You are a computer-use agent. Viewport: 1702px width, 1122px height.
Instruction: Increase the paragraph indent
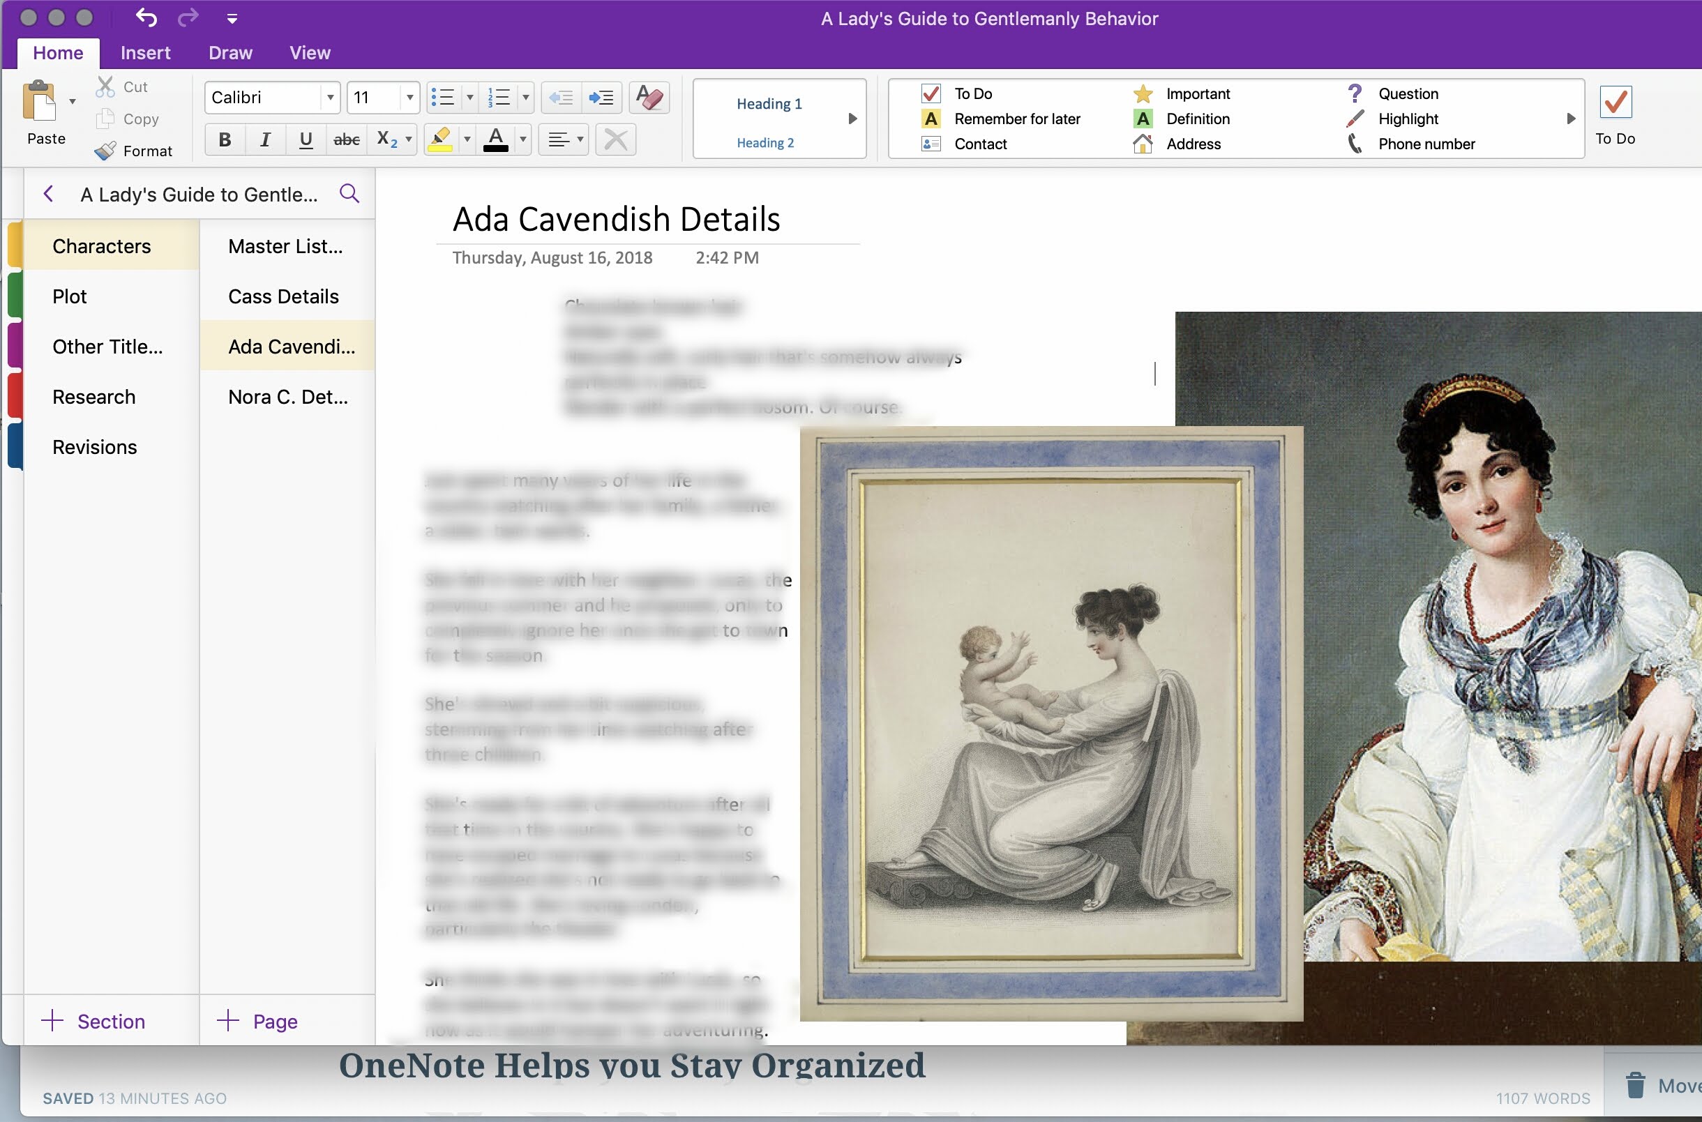tap(601, 98)
